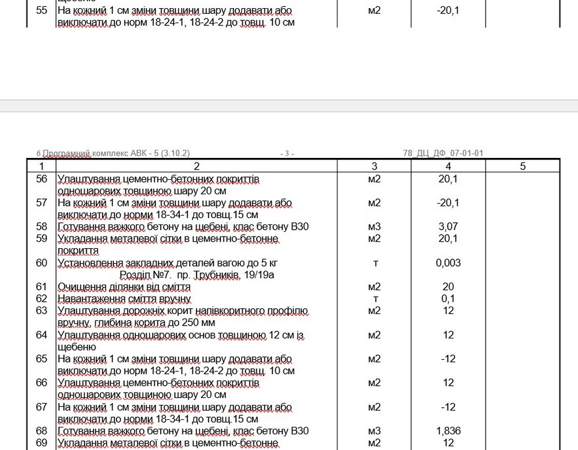Click the quantity "0,003" in row 60
This screenshot has height=450, width=578.
point(448,263)
